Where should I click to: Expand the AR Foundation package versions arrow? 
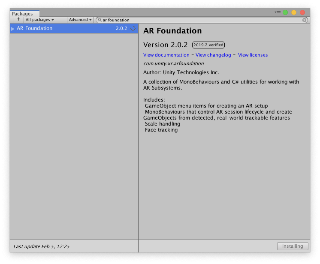tap(12, 29)
